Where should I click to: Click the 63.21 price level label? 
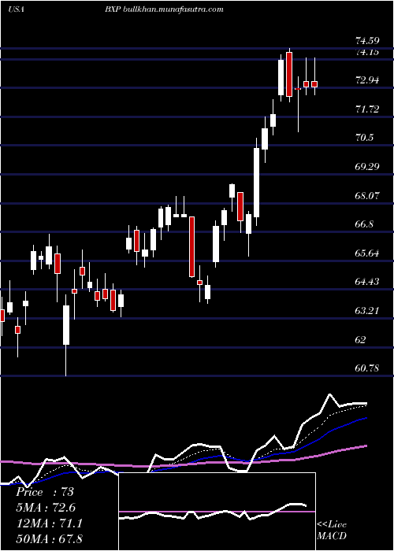pyautogui.click(x=367, y=311)
